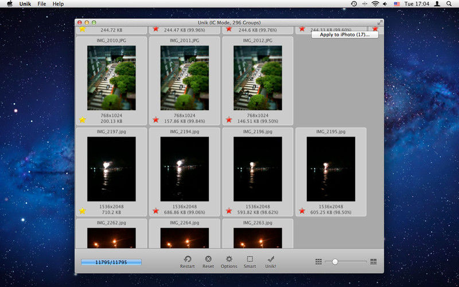Viewport: 459px width, 287px height.
Task: Click the small grid size icon
Action: 319,262
